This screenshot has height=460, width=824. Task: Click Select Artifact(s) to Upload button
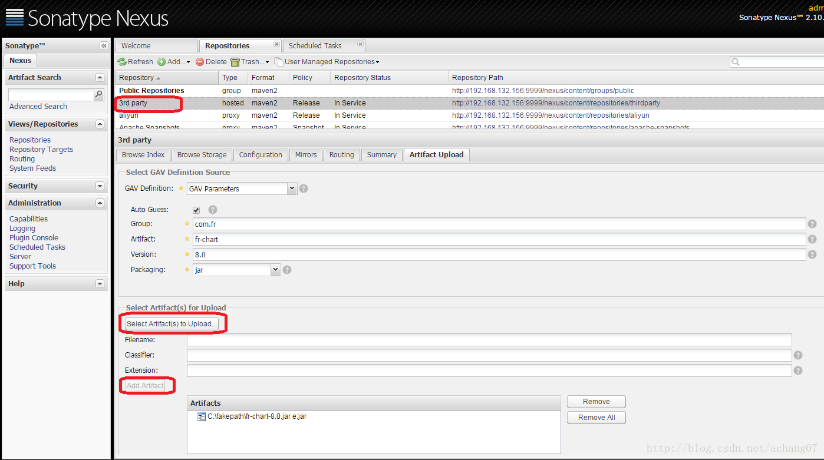click(172, 324)
